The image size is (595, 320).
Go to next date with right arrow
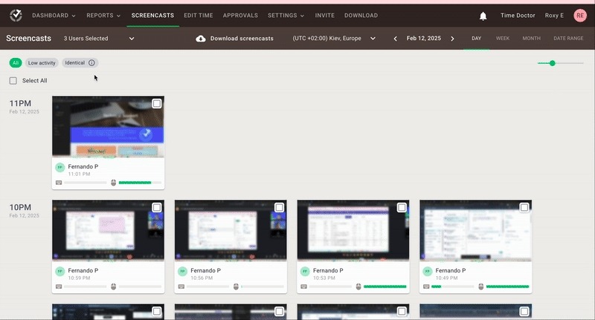pos(452,39)
